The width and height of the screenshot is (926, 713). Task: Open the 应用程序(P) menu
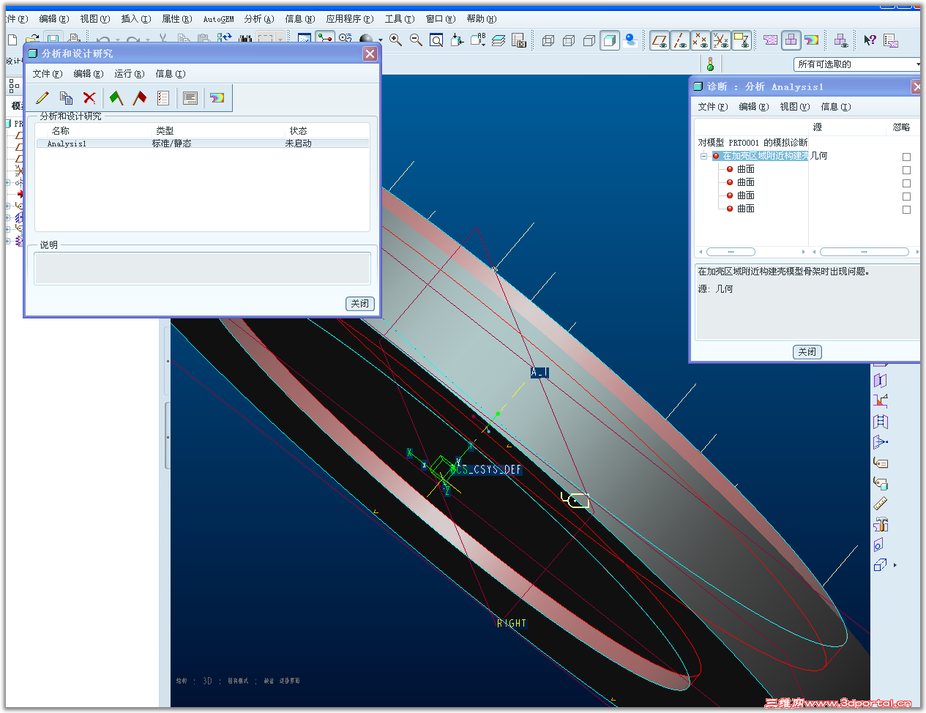click(x=350, y=19)
